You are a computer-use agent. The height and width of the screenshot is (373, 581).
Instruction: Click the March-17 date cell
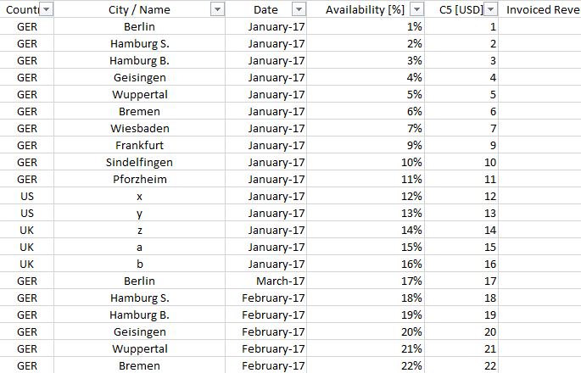tap(266, 281)
